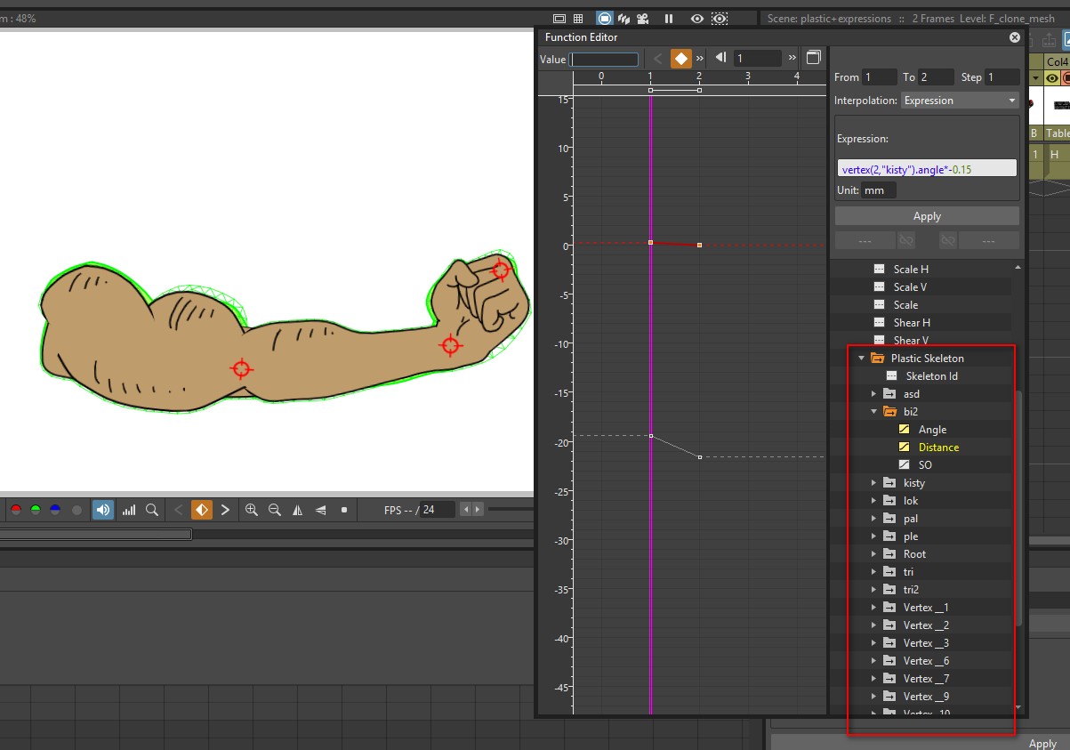Click the field guide grid icon
1070x750 pixels.
pyautogui.click(x=578, y=19)
